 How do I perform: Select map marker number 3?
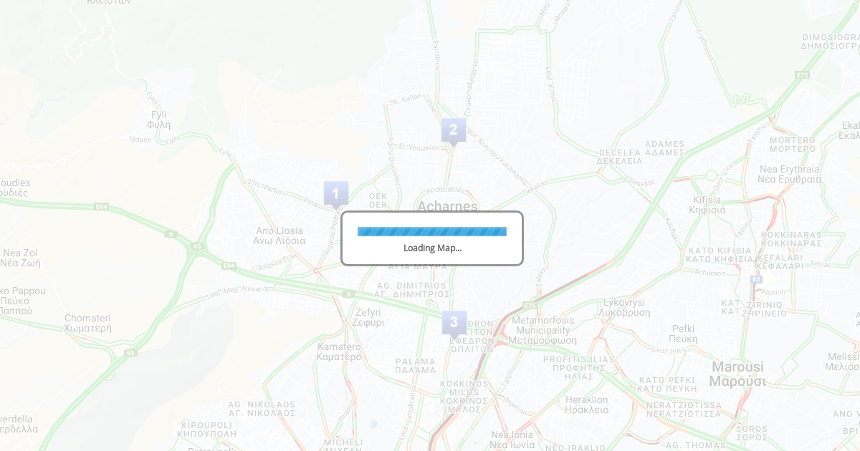[454, 323]
